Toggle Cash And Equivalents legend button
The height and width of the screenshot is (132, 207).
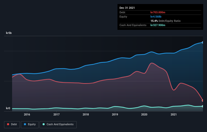click(x=58, y=124)
